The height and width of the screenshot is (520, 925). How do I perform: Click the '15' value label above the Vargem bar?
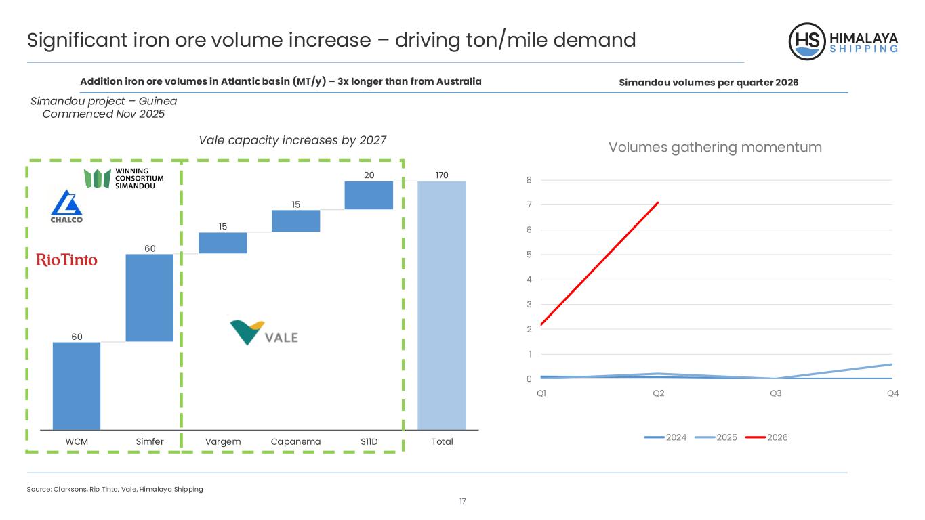point(223,227)
